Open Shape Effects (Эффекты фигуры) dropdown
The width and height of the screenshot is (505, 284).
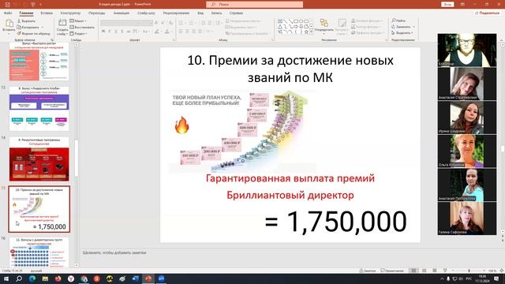coord(367,33)
